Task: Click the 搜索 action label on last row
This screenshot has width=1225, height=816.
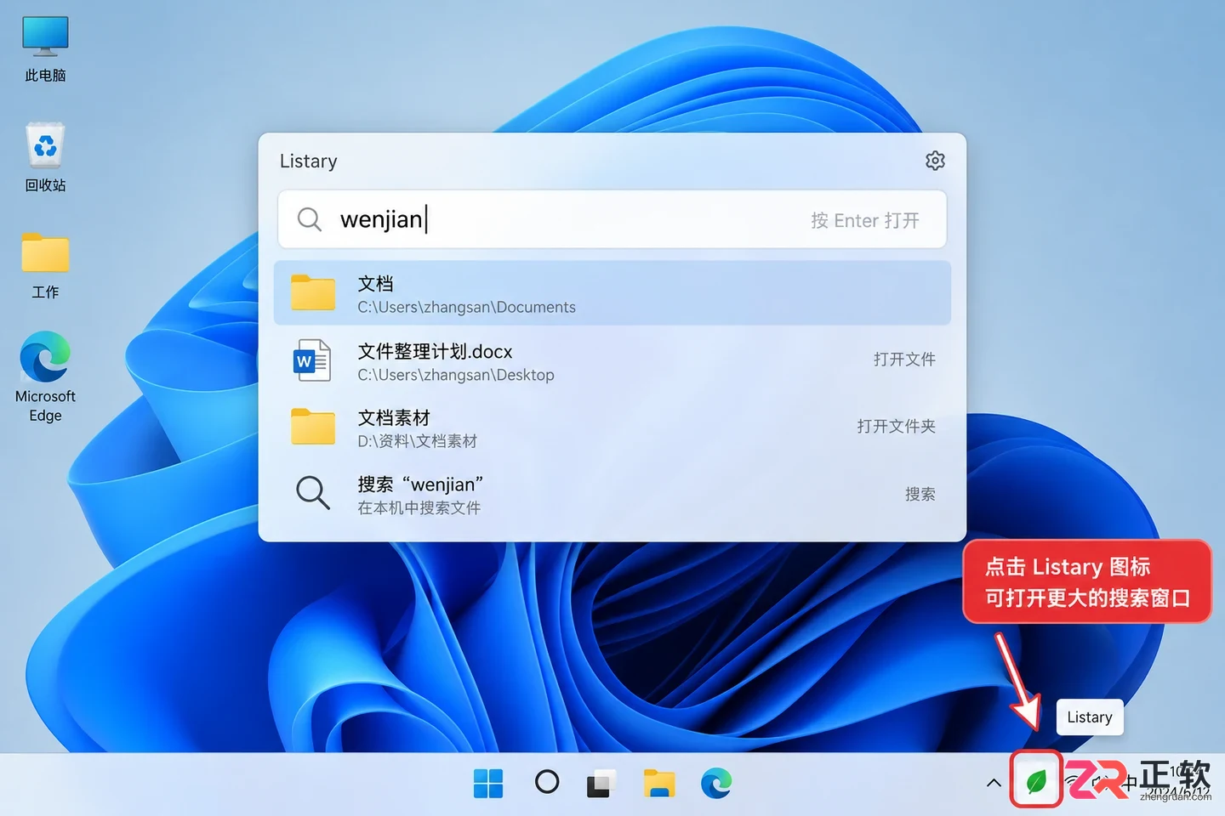Action: (x=920, y=494)
